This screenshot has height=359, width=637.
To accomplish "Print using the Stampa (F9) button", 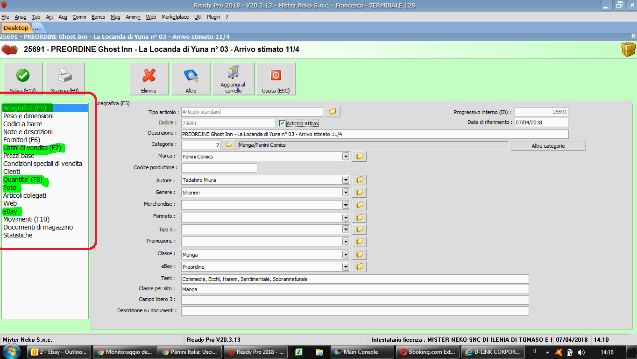I will [65, 79].
